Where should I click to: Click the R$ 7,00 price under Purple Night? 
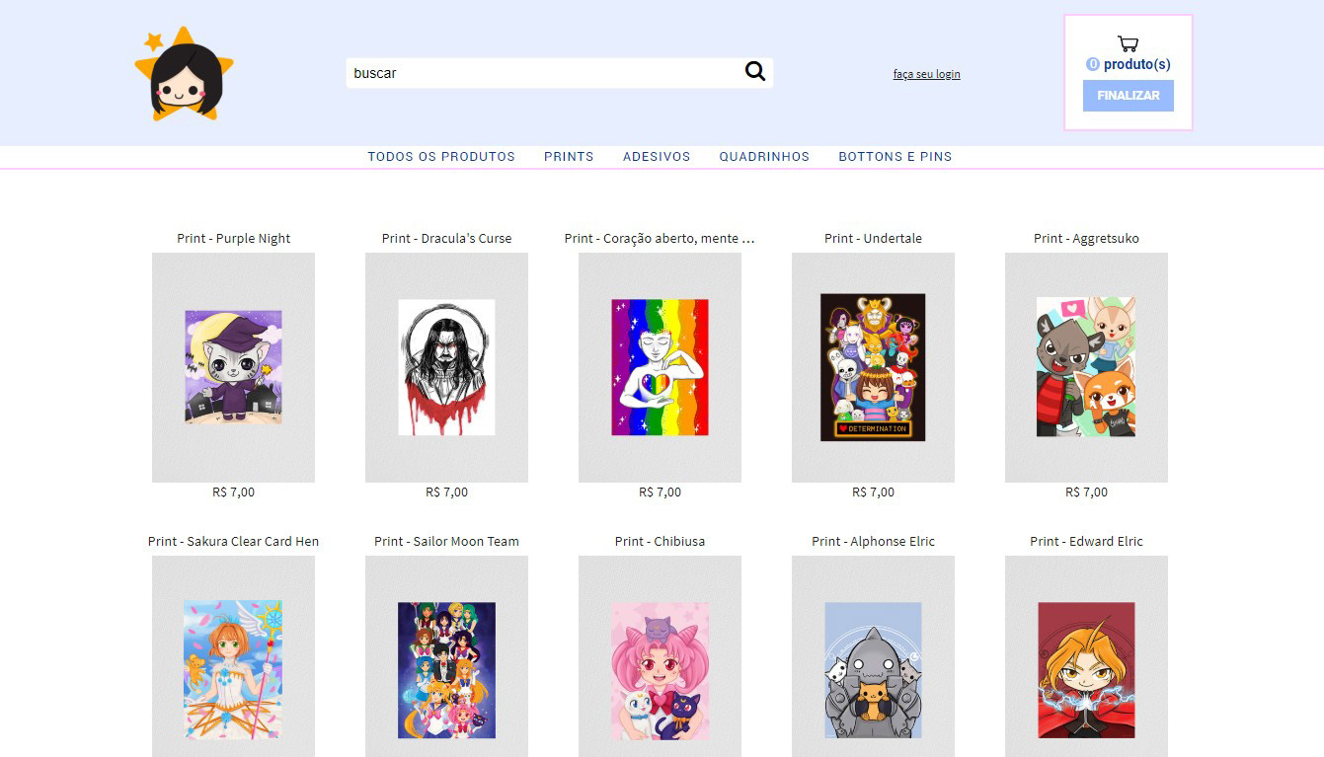tap(234, 492)
